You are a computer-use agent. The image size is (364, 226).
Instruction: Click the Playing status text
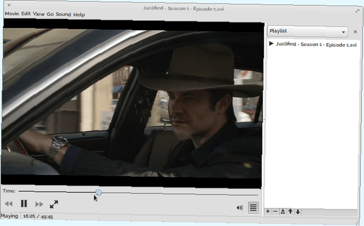click(9, 216)
